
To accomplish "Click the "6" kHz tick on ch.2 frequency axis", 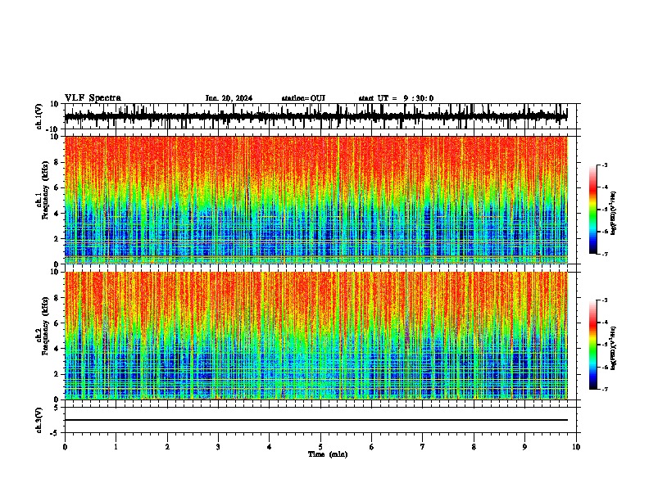I will coord(57,323).
